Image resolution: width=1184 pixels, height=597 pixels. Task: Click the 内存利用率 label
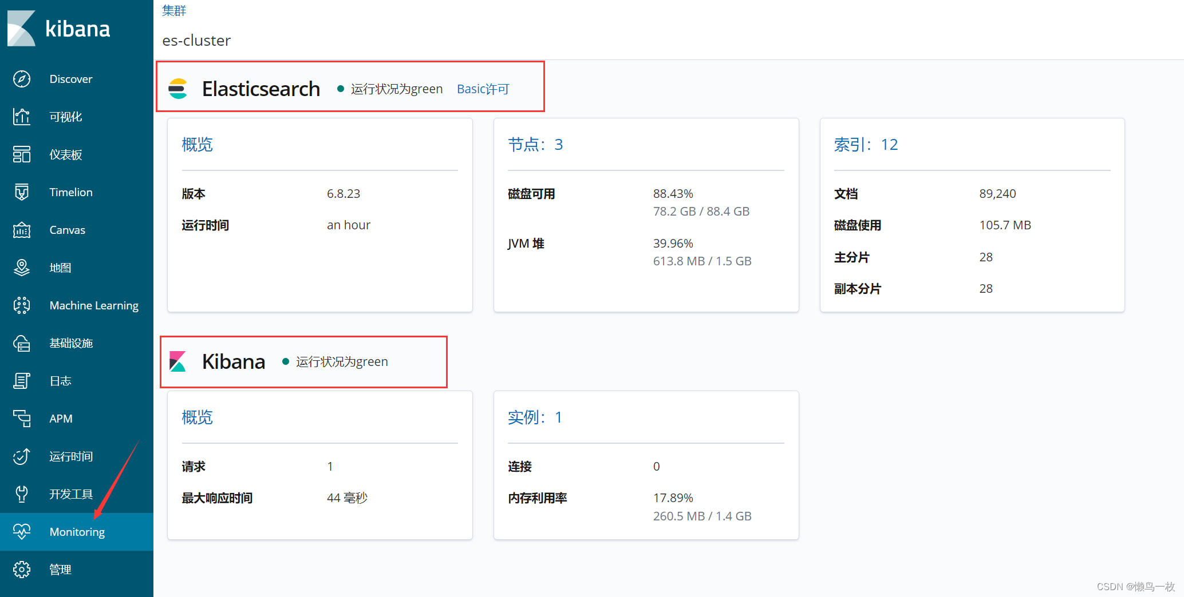(537, 498)
